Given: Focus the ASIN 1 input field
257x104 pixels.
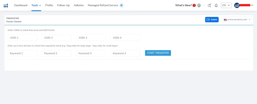Looking at the screenshot, I should click(22, 38).
